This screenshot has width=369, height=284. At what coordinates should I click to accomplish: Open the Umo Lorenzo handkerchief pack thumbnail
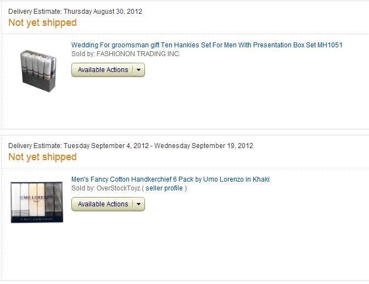pos(37,201)
